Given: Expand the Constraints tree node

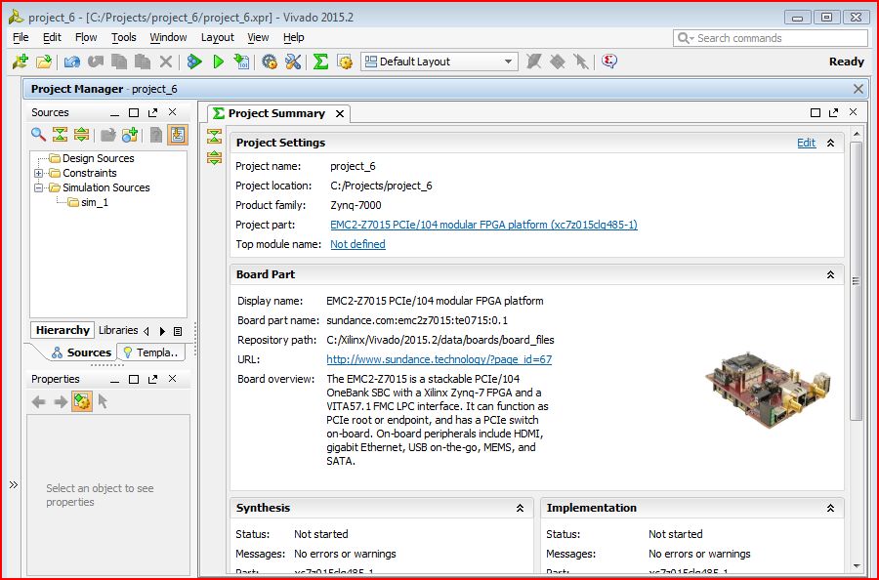Looking at the screenshot, I should (x=40, y=173).
